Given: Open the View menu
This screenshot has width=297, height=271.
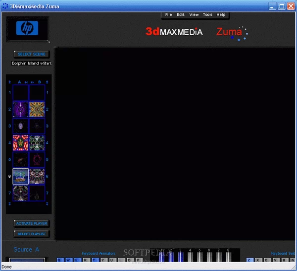Looking at the screenshot, I should coord(194,14).
